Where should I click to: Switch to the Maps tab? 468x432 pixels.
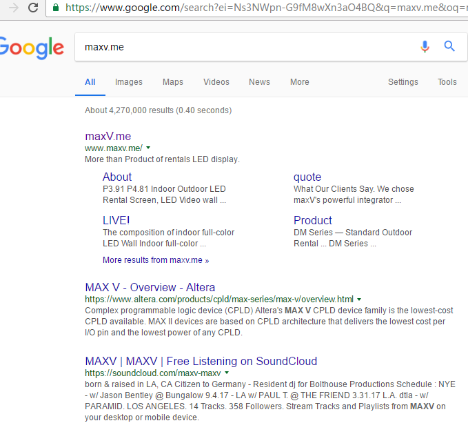click(173, 82)
